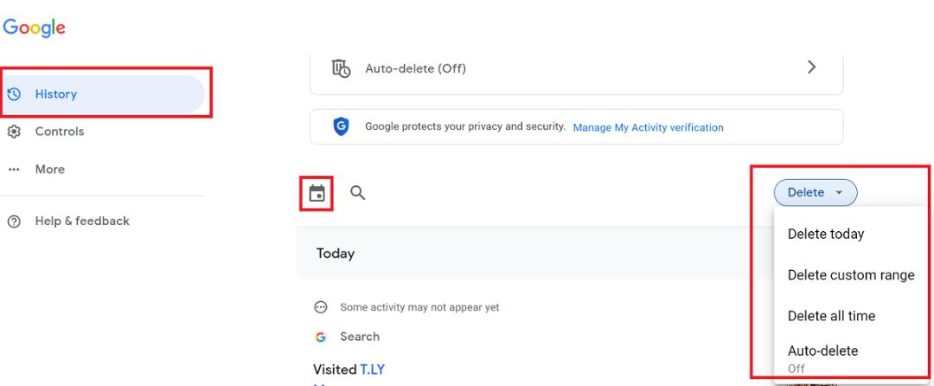
Task: Open the Delete dropdown button
Action: tap(816, 192)
